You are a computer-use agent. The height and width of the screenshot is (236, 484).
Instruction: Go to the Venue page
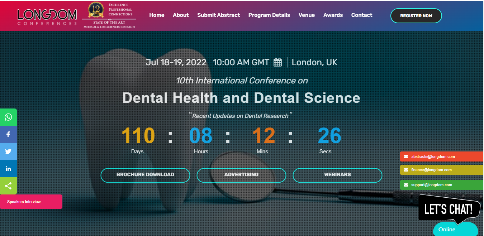pos(307,15)
